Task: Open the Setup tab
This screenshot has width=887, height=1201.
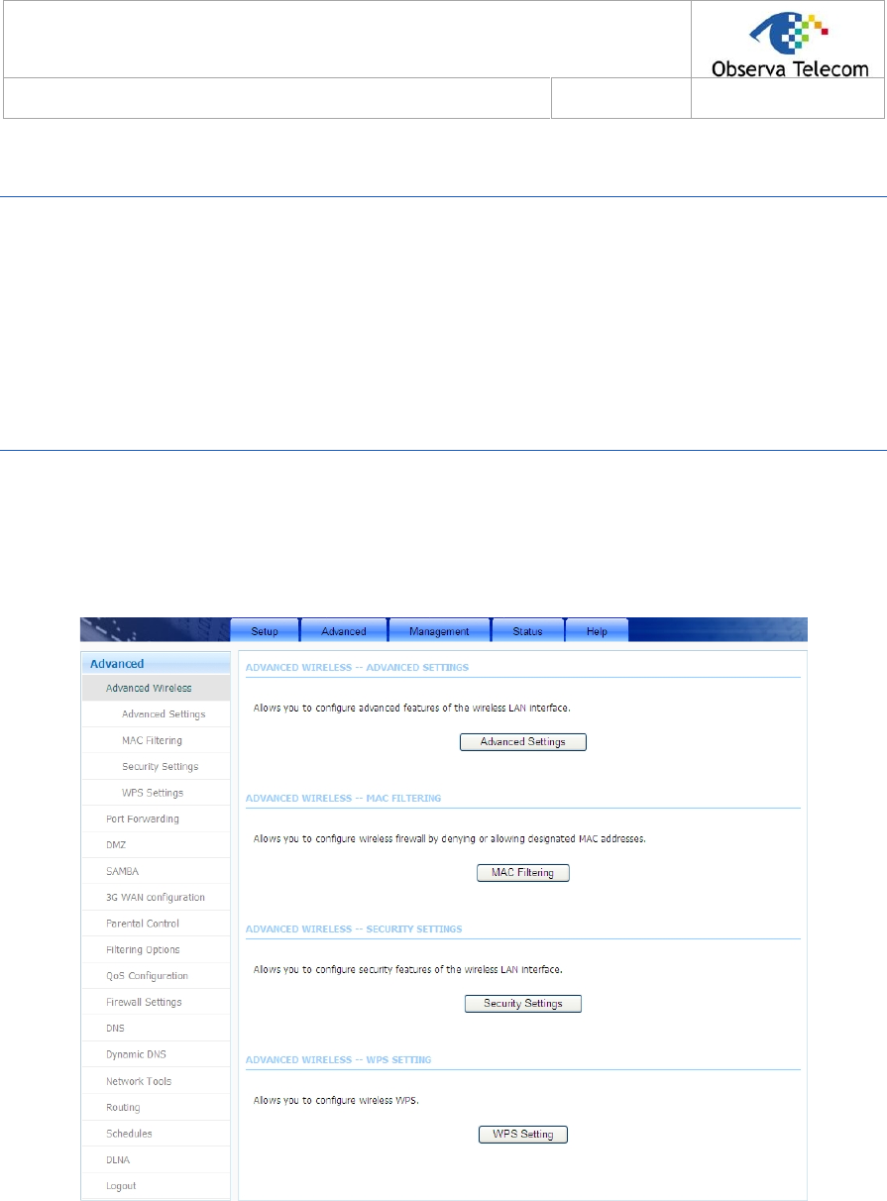Action: pyautogui.click(x=264, y=630)
